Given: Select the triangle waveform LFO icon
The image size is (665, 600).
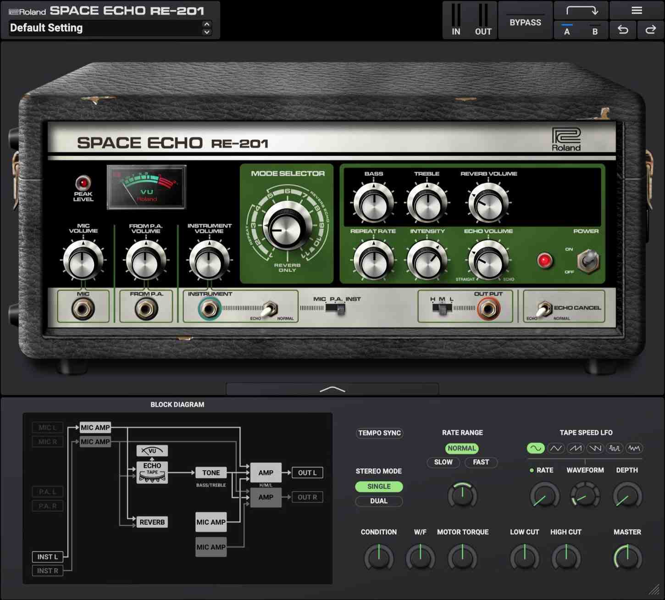Looking at the screenshot, I should [x=556, y=448].
